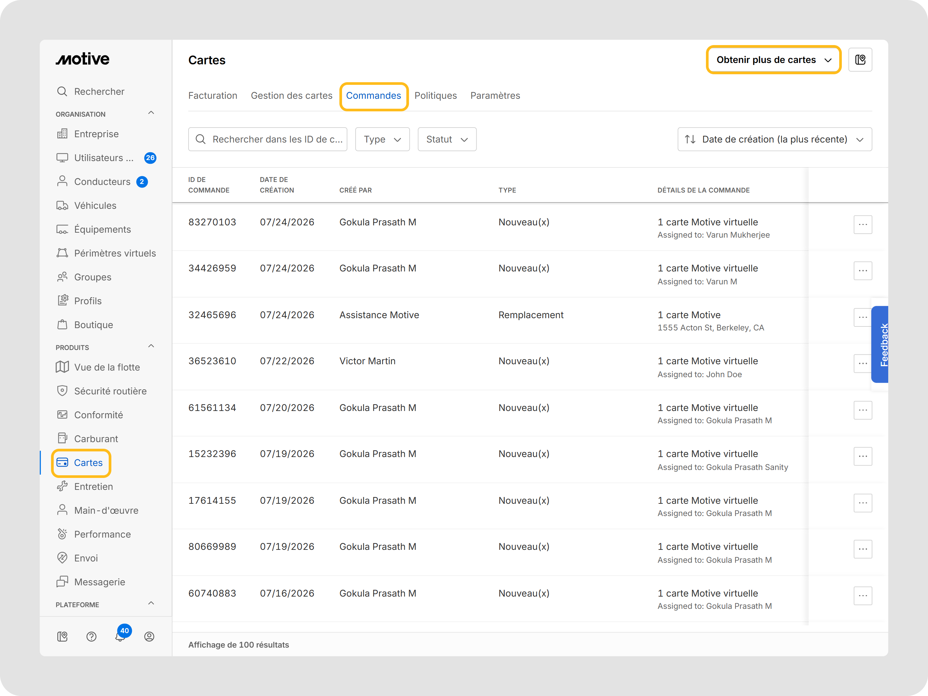The width and height of the screenshot is (928, 696).
Task: Open the Obtenir plus de cartes dropdown
Action: coord(774,60)
